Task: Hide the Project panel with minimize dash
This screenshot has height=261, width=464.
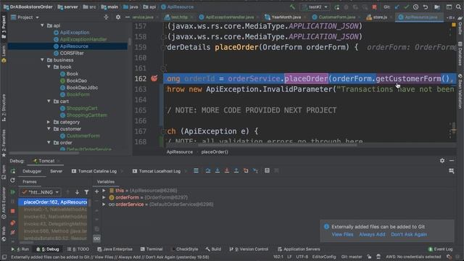Action: pyautogui.click(x=128, y=17)
